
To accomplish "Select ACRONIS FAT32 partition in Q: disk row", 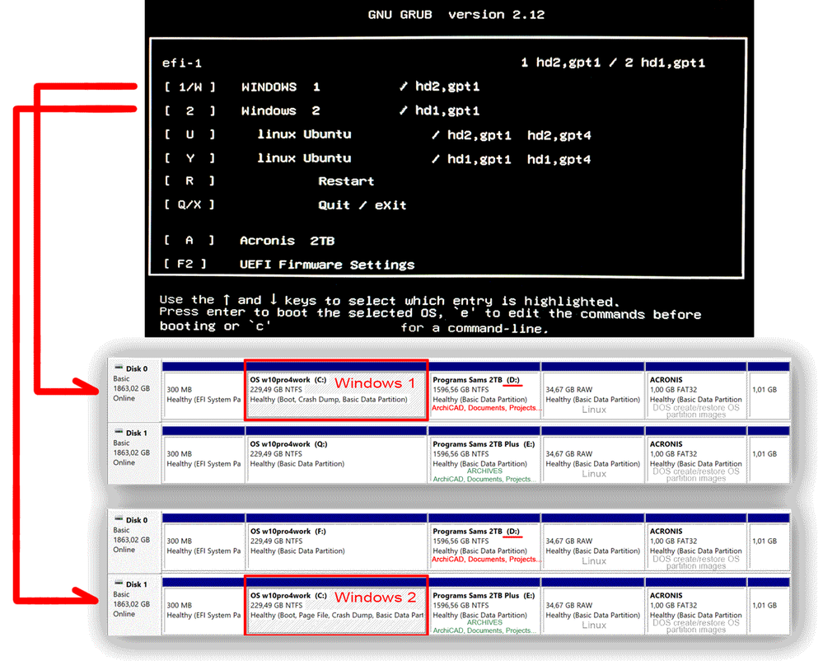I will click(696, 454).
